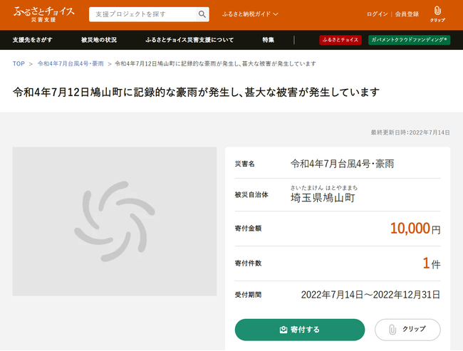Select 支援先をさがす menu item

tap(32, 40)
